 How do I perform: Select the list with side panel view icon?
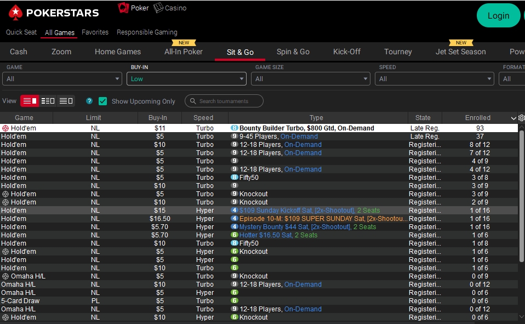[66, 101]
